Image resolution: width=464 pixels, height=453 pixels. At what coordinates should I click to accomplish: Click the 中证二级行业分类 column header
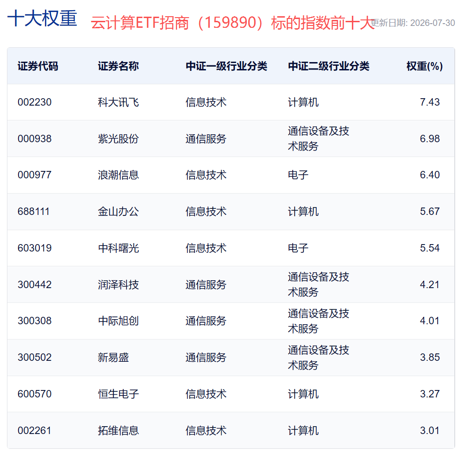328,66
